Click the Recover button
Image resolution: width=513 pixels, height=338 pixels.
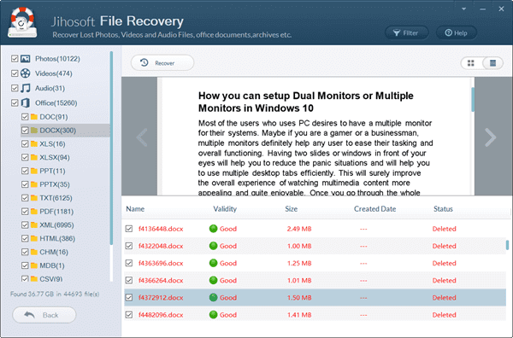coord(162,63)
